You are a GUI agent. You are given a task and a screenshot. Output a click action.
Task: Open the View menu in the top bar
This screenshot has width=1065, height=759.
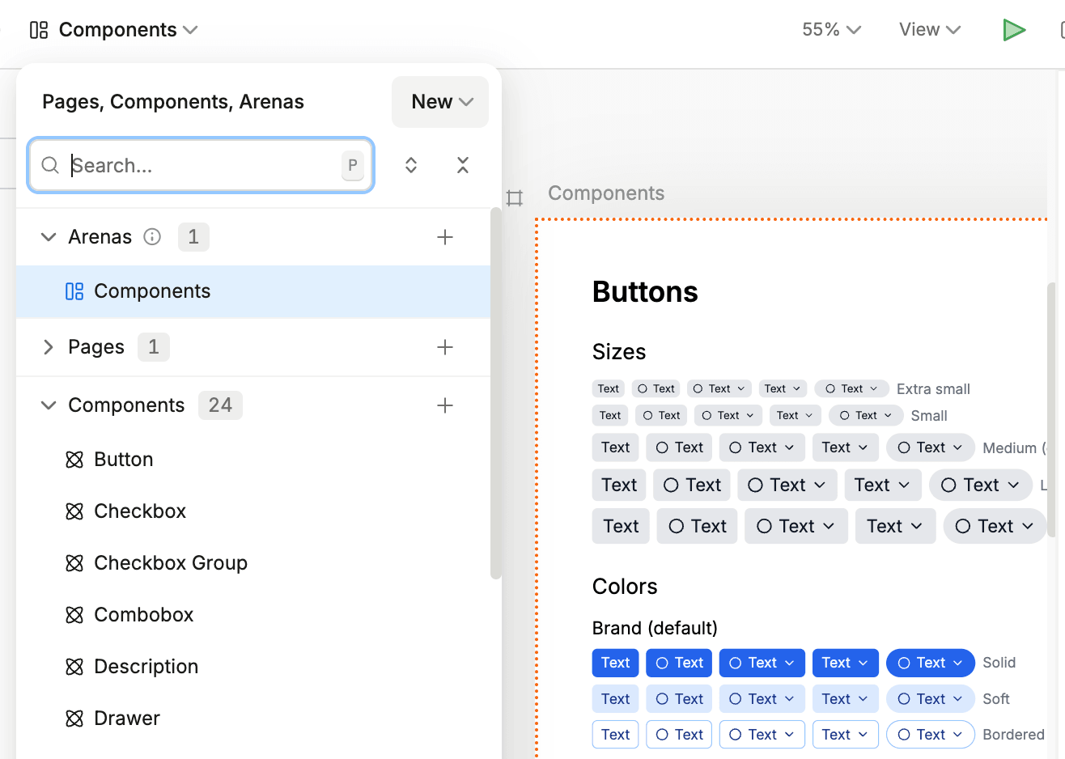pos(928,29)
